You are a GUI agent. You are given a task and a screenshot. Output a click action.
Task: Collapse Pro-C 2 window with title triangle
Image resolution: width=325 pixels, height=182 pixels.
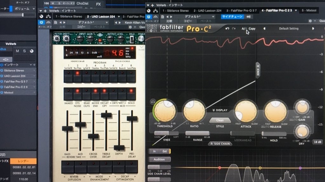[148, 5]
